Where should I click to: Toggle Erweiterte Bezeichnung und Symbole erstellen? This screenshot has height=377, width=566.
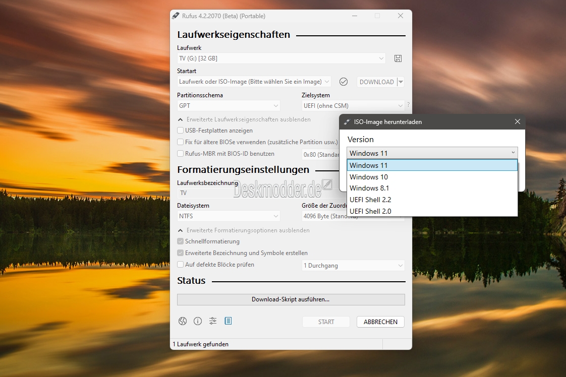(x=181, y=253)
